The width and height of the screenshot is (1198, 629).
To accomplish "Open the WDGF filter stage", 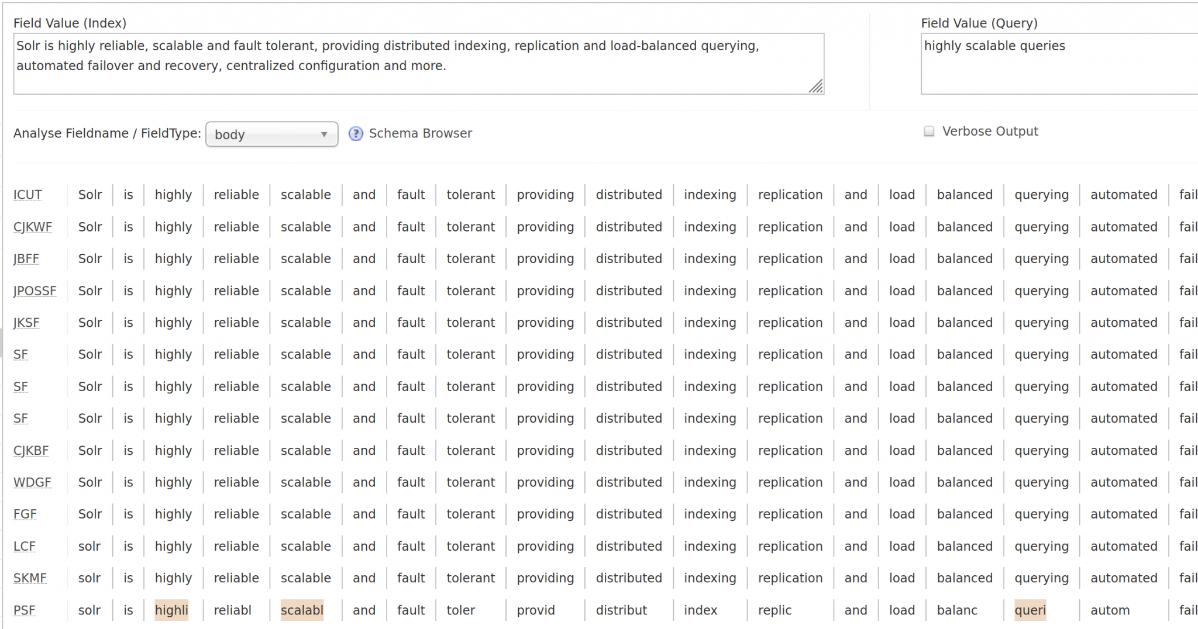I will tap(32, 482).
